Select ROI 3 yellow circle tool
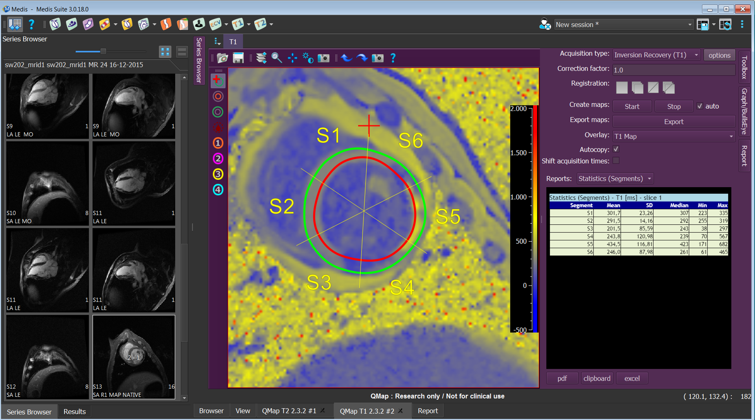 pyautogui.click(x=218, y=174)
